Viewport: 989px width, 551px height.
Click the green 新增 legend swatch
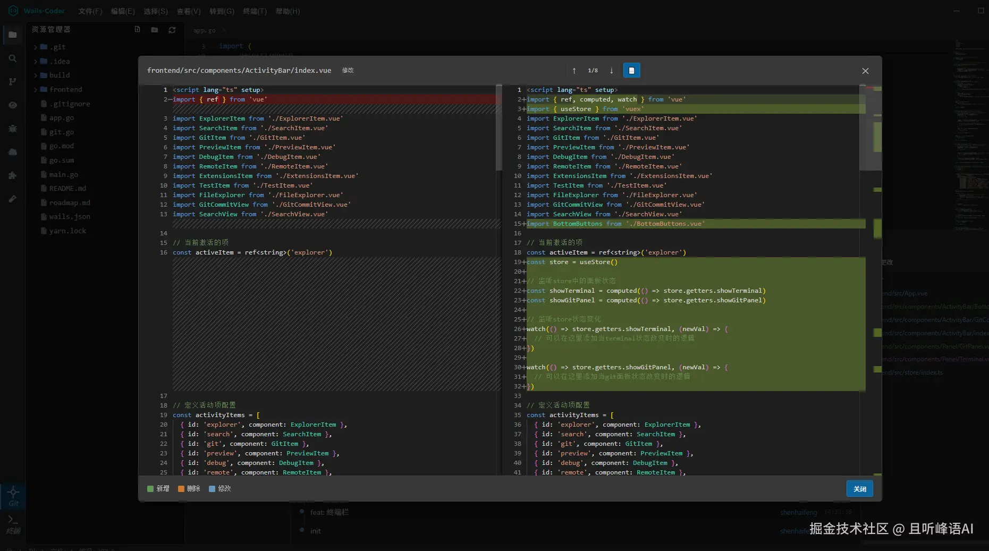pos(150,489)
